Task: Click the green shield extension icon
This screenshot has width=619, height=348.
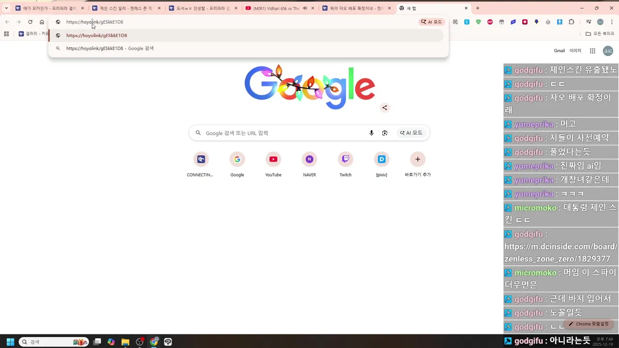Action: pos(478,22)
